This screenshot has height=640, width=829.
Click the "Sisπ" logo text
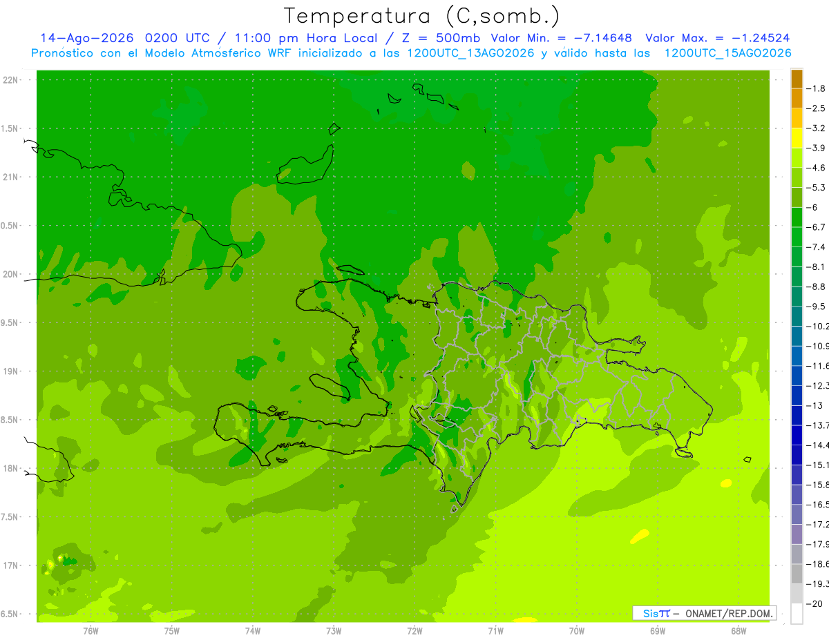click(656, 613)
